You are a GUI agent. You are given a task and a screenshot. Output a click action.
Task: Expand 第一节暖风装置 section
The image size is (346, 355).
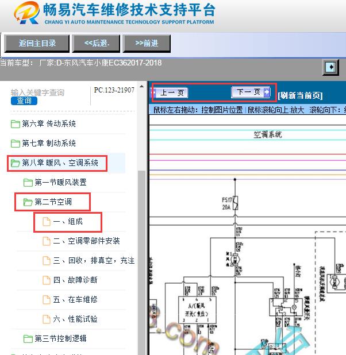point(60,183)
